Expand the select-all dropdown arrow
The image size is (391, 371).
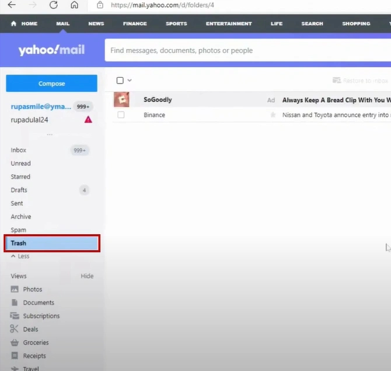click(x=130, y=81)
